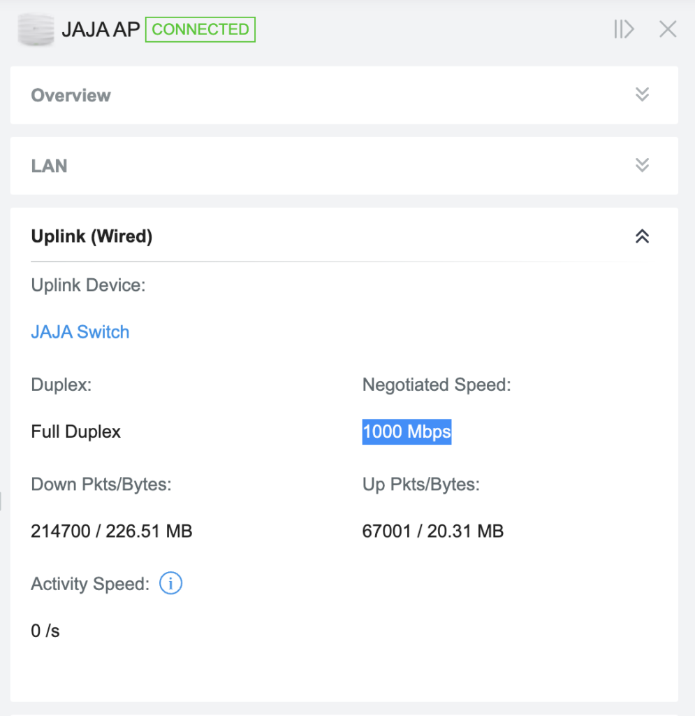695x716 pixels.
Task: Open the JAJA Switch uplink device link
Action: pyautogui.click(x=80, y=332)
